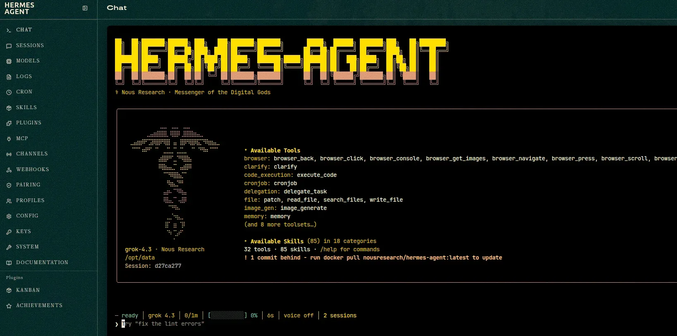Click the Skills cube icon

9,108
